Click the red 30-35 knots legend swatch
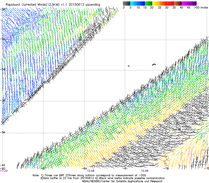The width and height of the screenshot is (209, 183). [171, 3]
